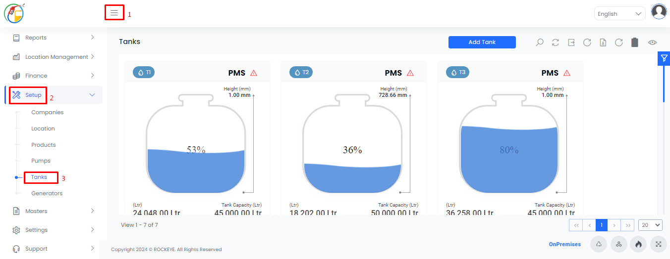Click the file download icon
This screenshot has height=259, width=670.
[603, 43]
